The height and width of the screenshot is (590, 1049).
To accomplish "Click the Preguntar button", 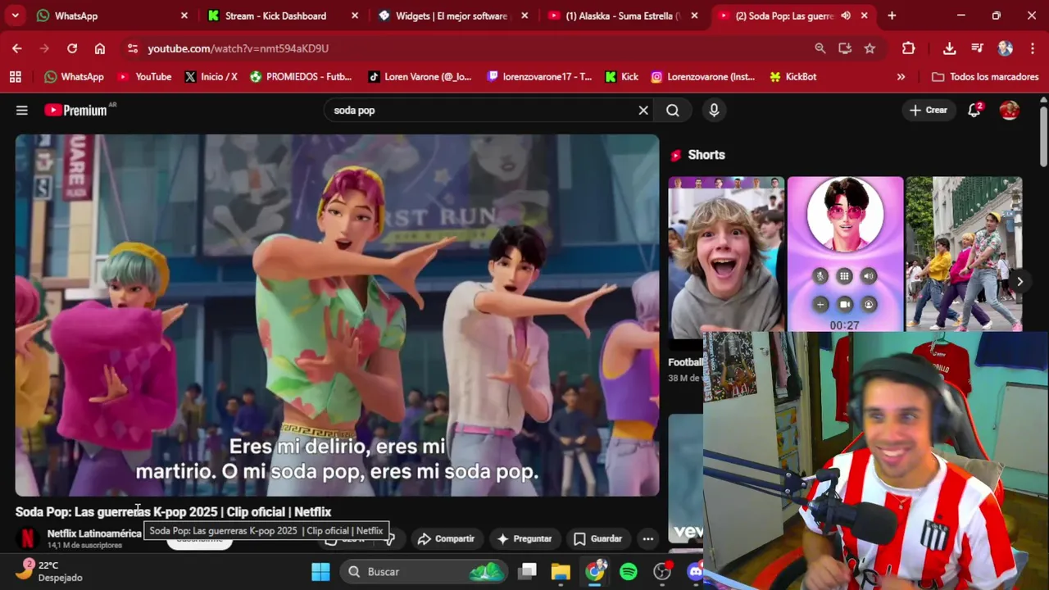I will 524,538.
